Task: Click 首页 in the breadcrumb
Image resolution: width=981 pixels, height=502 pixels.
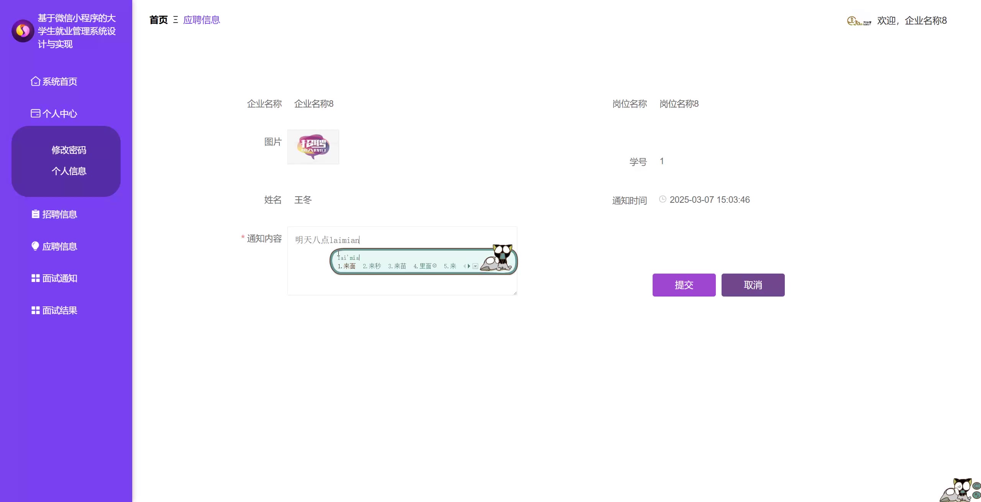Action: [x=158, y=20]
